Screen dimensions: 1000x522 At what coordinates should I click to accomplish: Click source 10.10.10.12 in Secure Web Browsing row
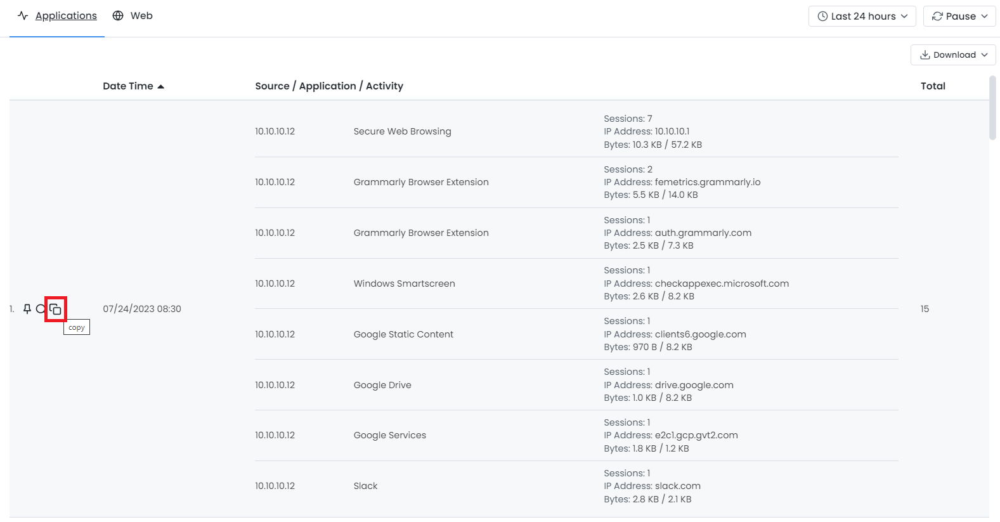(x=275, y=131)
